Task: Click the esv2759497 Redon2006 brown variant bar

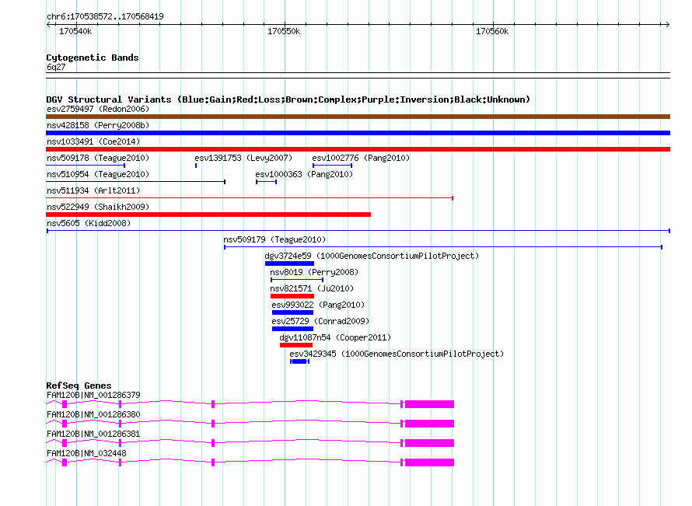Action: point(358,117)
